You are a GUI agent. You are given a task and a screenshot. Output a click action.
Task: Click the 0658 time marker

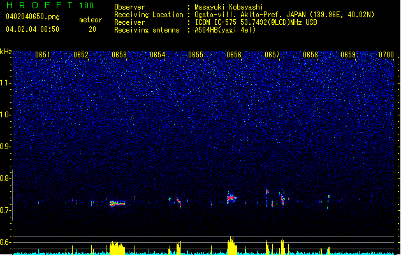tap(310, 55)
